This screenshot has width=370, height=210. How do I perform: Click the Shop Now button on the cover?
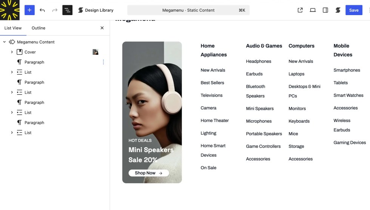click(149, 173)
